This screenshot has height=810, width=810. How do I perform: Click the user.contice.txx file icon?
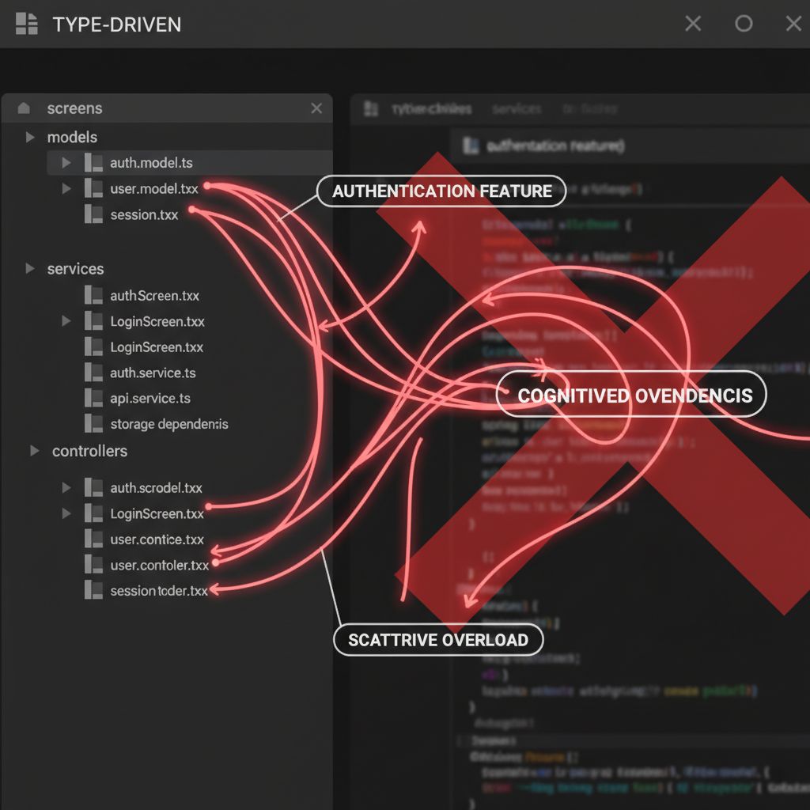[x=93, y=539]
